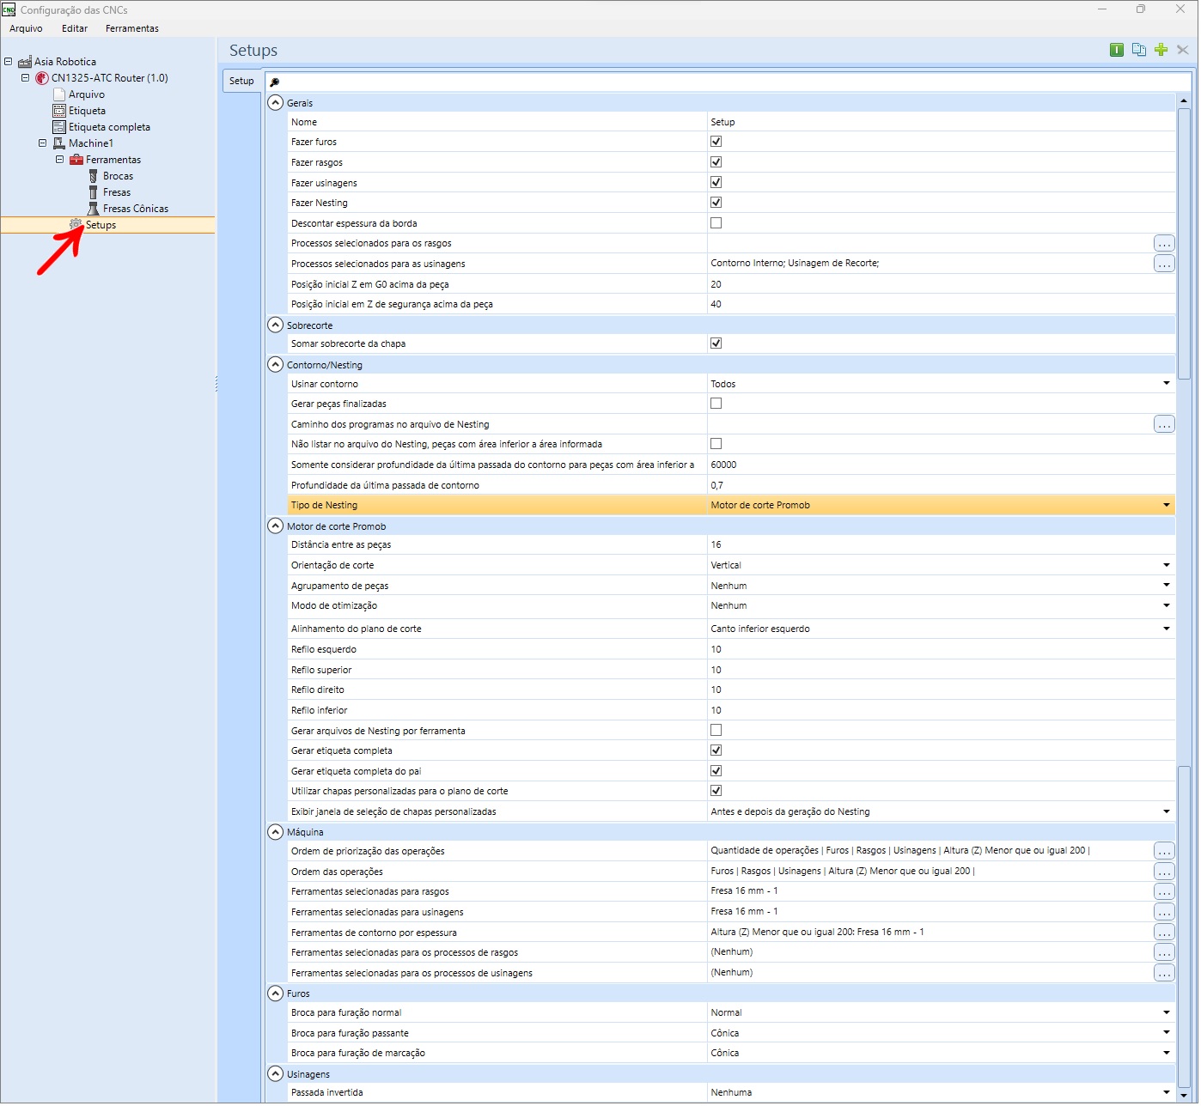Select Setups in the tree
The height and width of the screenshot is (1106, 1201).
pyautogui.click(x=101, y=225)
